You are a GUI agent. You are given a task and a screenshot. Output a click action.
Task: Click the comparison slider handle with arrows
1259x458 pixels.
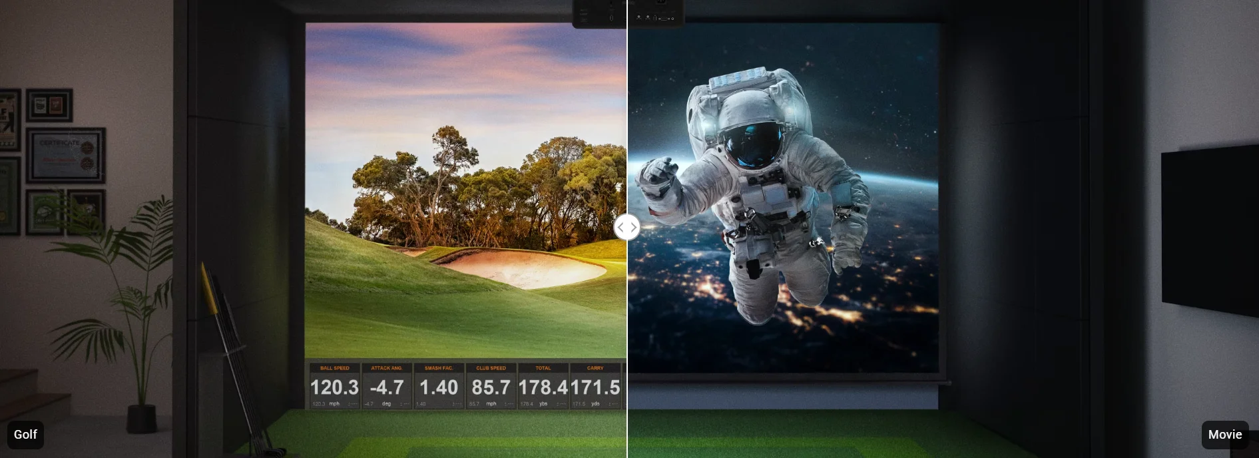coord(627,228)
